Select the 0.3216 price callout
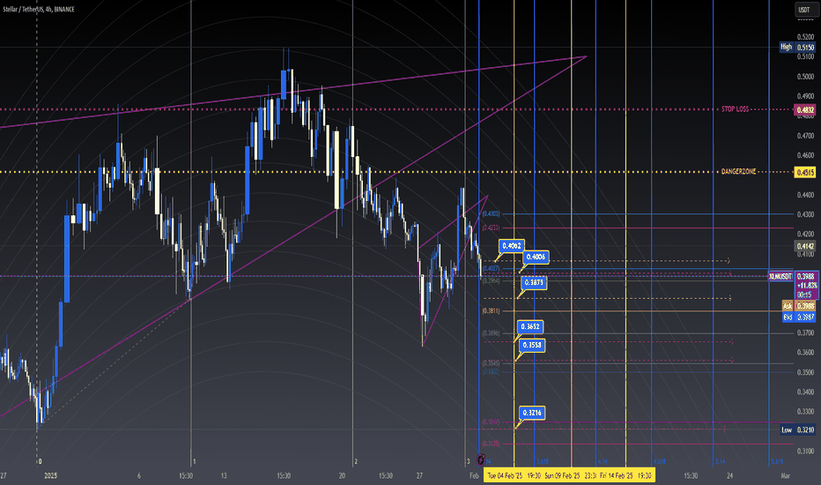This screenshot has width=821, height=485. pyautogui.click(x=532, y=413)
